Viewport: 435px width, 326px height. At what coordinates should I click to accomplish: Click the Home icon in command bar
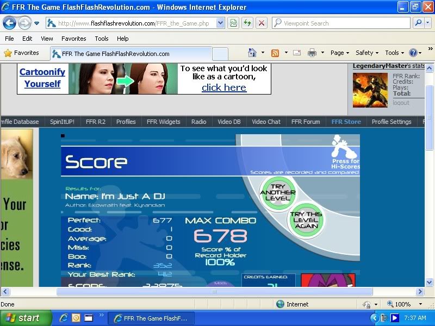[252, 53]
